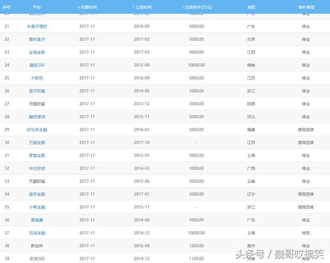Select the 陕西 region cell in row 27

coord(251,104)
